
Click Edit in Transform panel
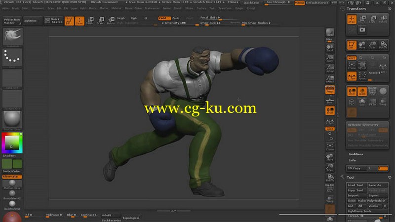[352, 45]
